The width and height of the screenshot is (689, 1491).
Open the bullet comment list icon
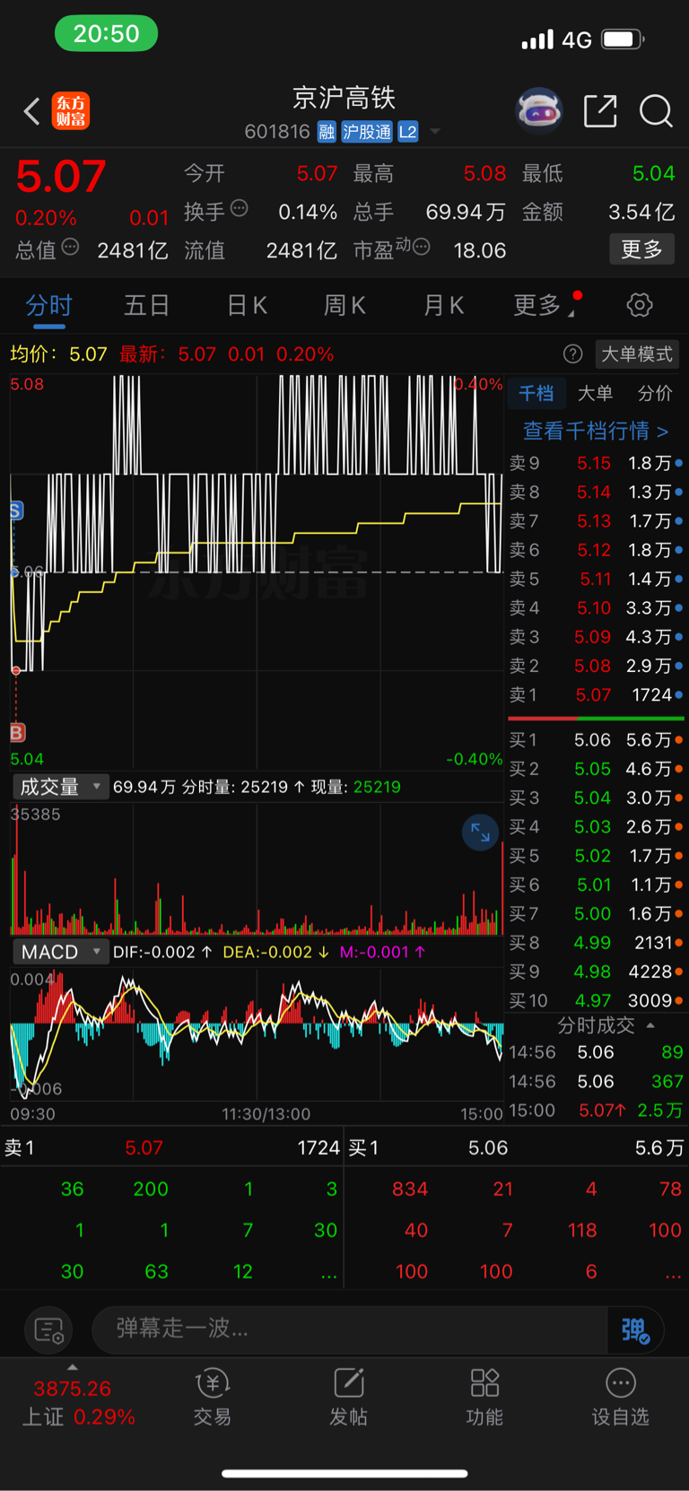click(48, 1330)
